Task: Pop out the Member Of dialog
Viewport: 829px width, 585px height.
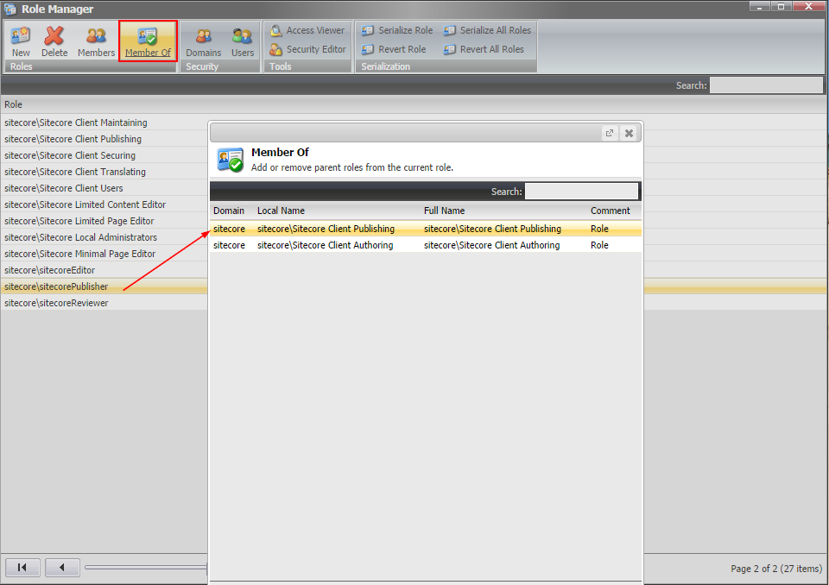Action: point(610,133)
